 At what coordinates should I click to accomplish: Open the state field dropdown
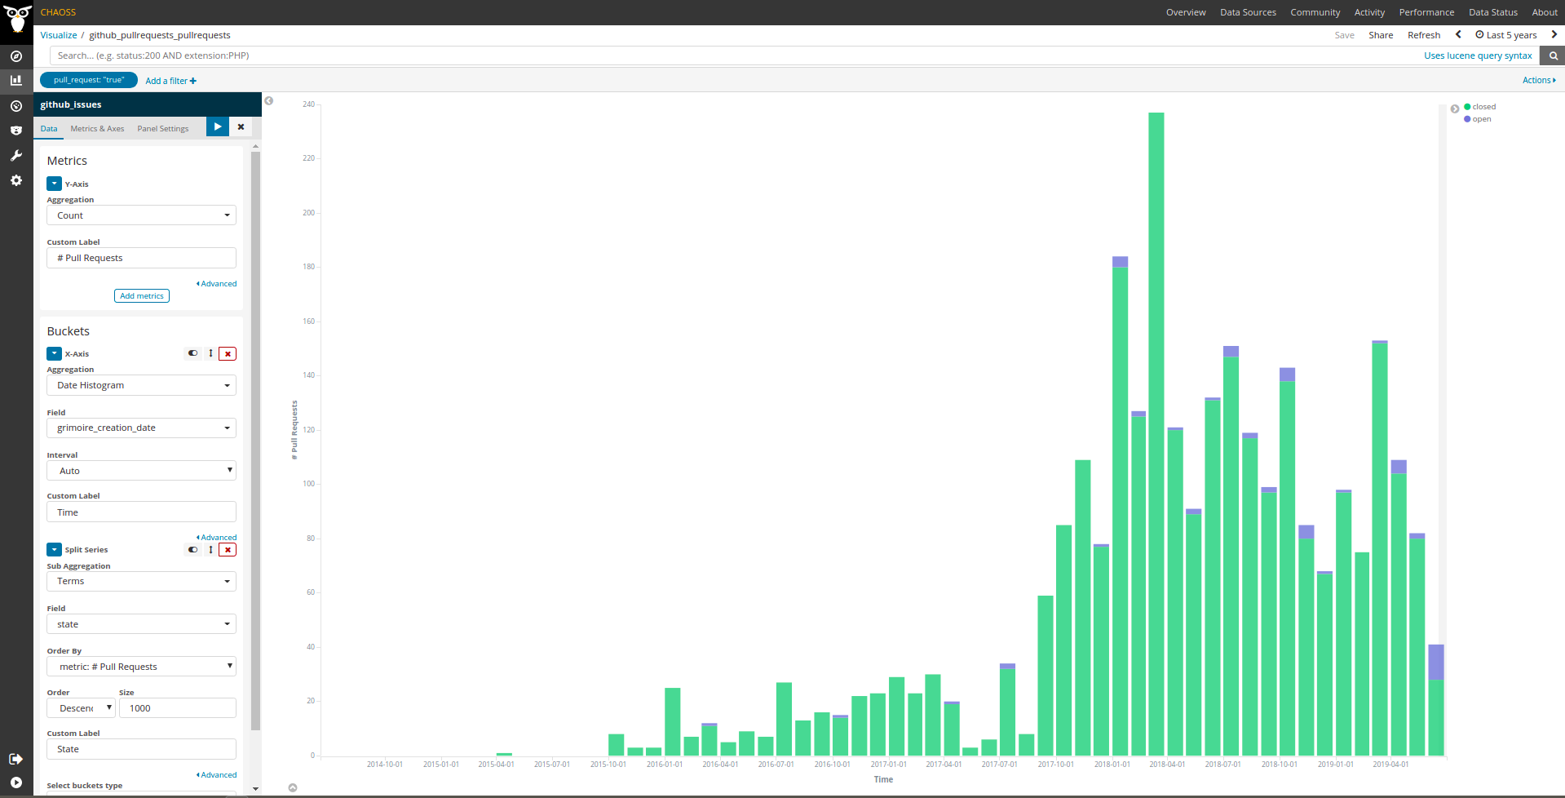click(141, 624)
